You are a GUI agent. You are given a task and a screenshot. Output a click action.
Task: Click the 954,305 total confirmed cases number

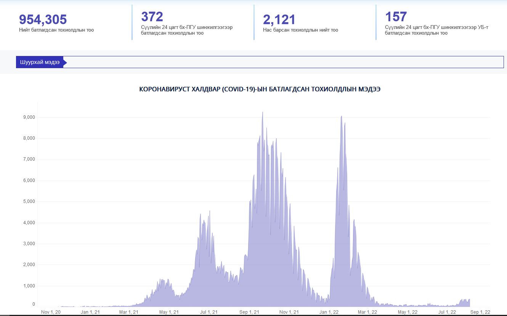(43, 19)
